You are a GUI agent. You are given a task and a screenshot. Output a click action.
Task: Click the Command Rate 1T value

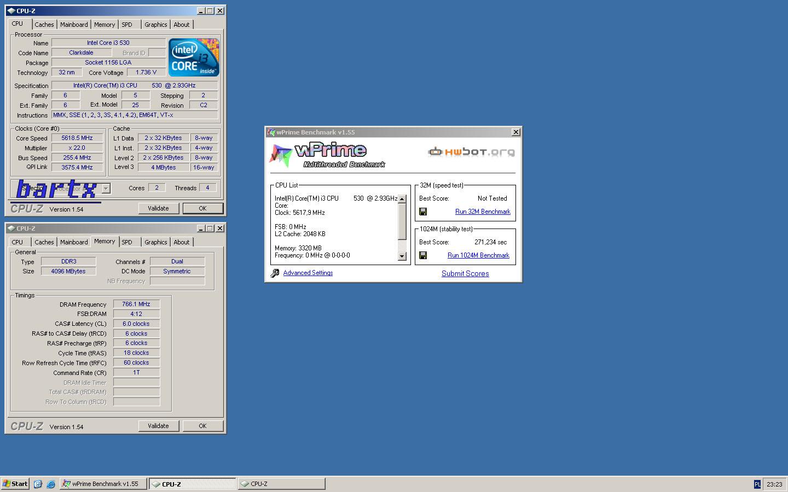click(136, 372)
